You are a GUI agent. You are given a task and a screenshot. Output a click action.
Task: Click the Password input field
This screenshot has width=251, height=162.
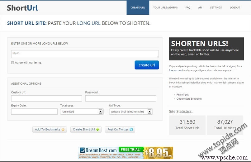[121, 98]
